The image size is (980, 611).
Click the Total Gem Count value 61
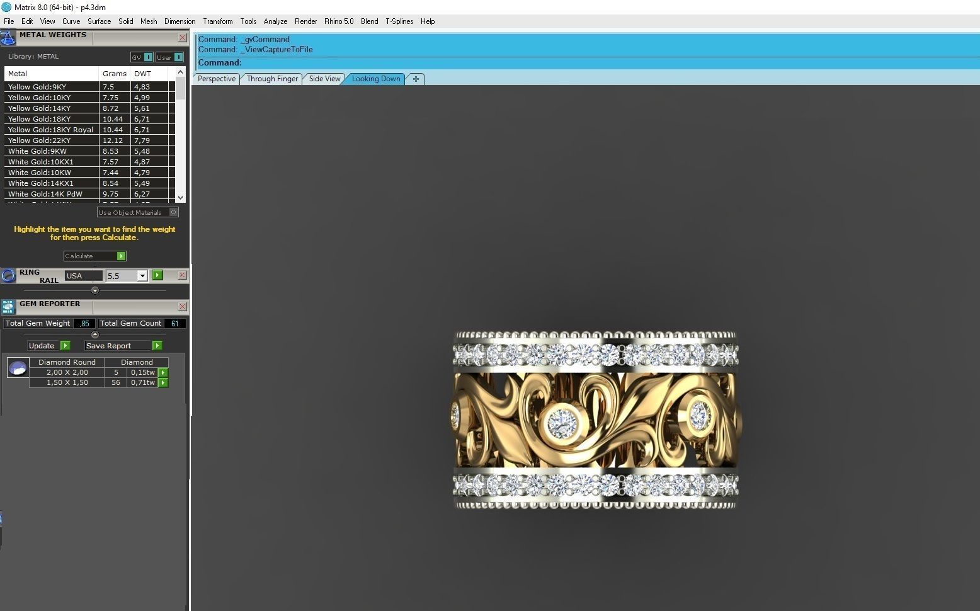[174, 323]
